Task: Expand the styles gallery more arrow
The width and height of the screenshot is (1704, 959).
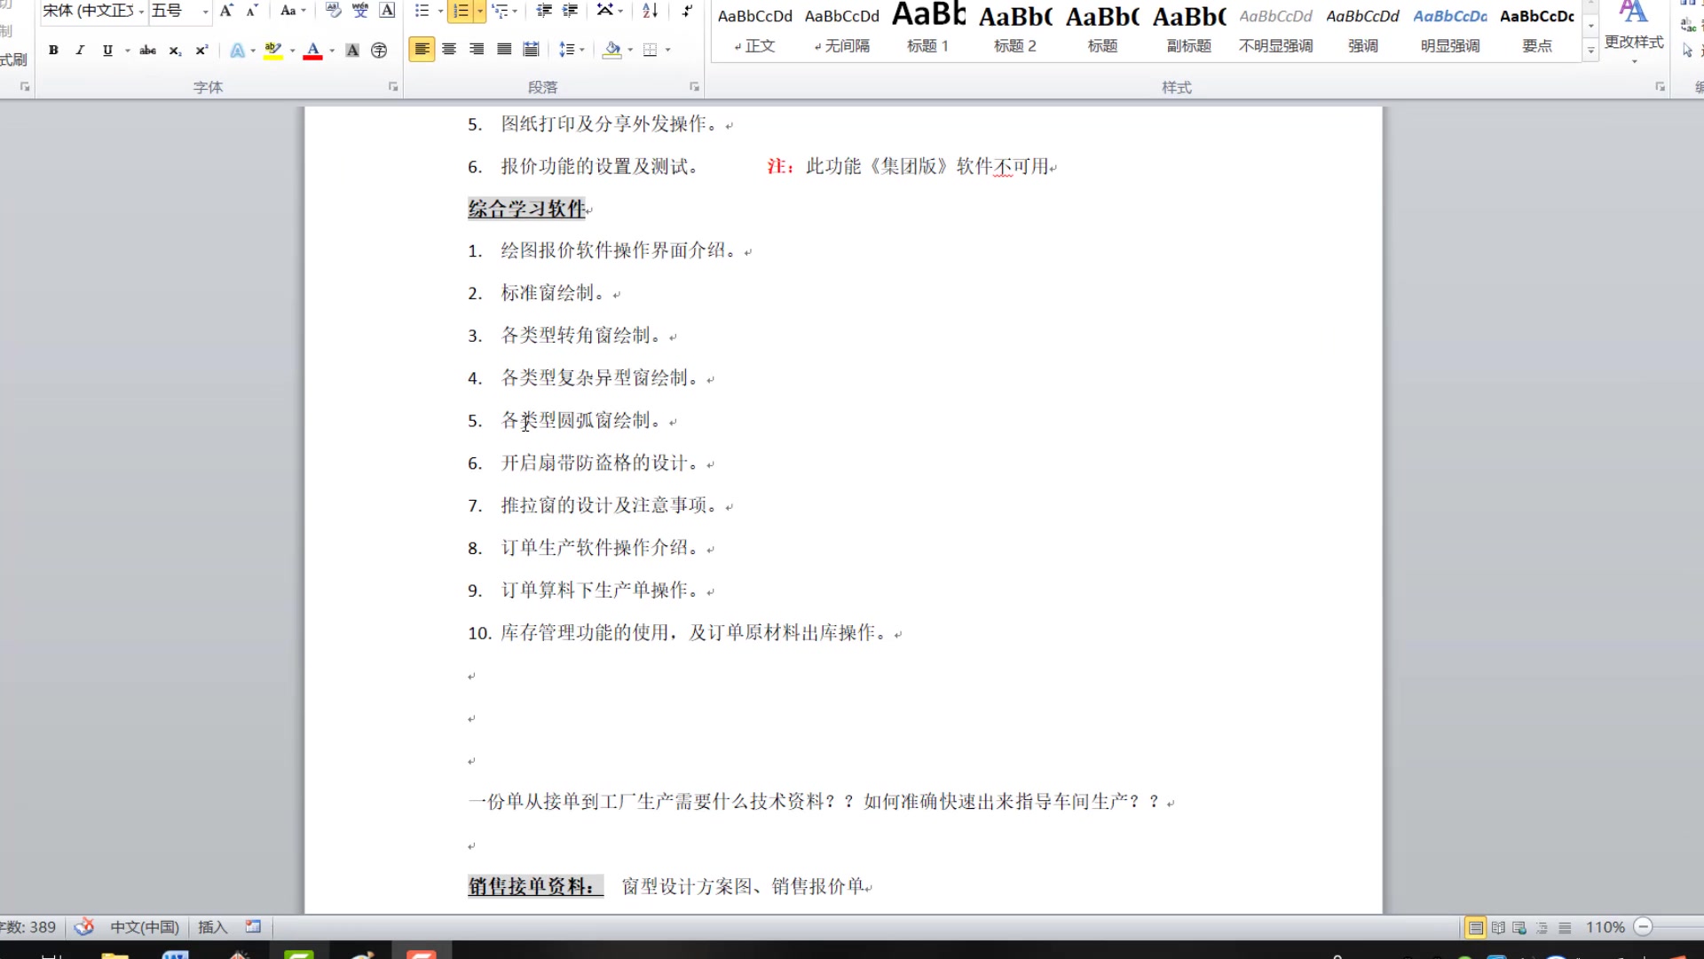Action: 1590,51
